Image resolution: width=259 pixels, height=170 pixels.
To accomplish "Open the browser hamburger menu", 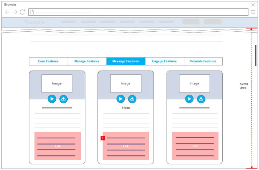I will coord(253,12).
